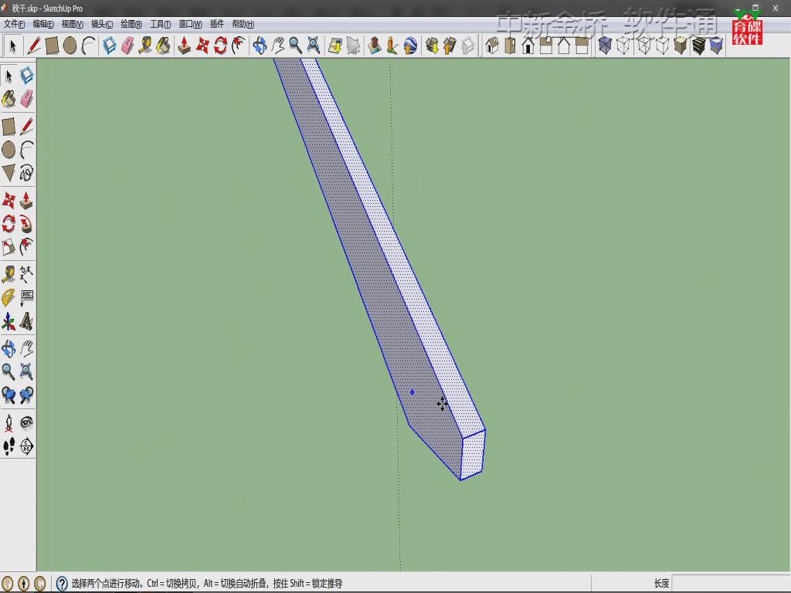The image size is (791, 593).
Task: Click into the 长度 measurement box
Action: pos(731,584)
